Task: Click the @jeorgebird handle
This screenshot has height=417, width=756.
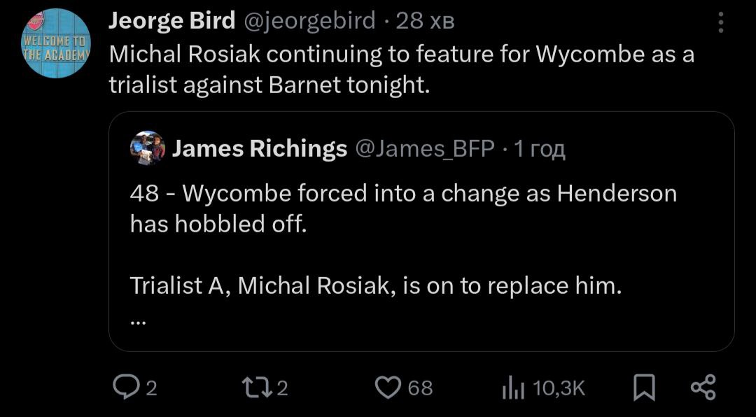Action: tap(309, 22)
